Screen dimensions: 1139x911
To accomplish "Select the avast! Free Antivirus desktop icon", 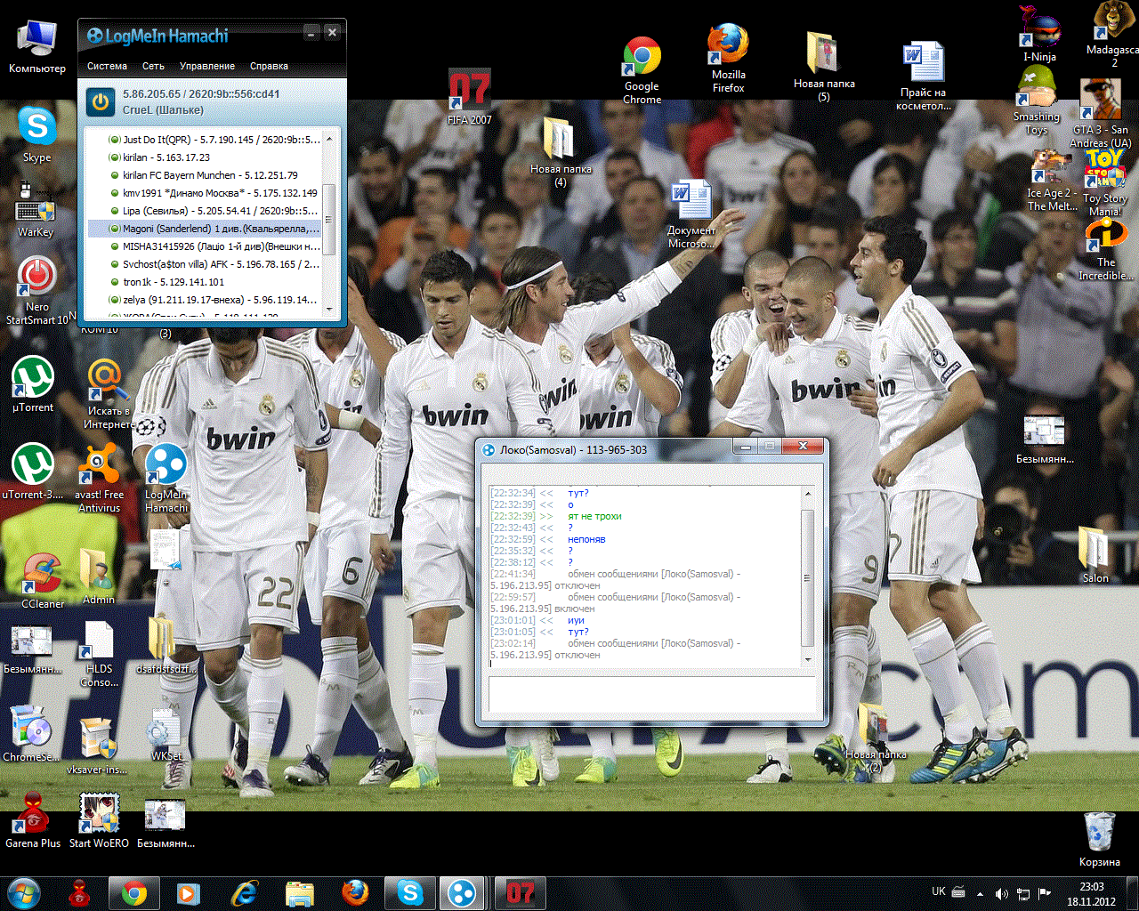I will point(100,478).
